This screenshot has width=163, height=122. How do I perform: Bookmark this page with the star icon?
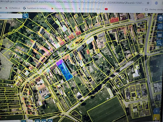[x=148, y=3]
